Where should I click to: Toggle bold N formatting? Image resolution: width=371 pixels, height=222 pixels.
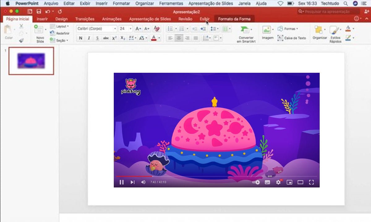[81, 38]
